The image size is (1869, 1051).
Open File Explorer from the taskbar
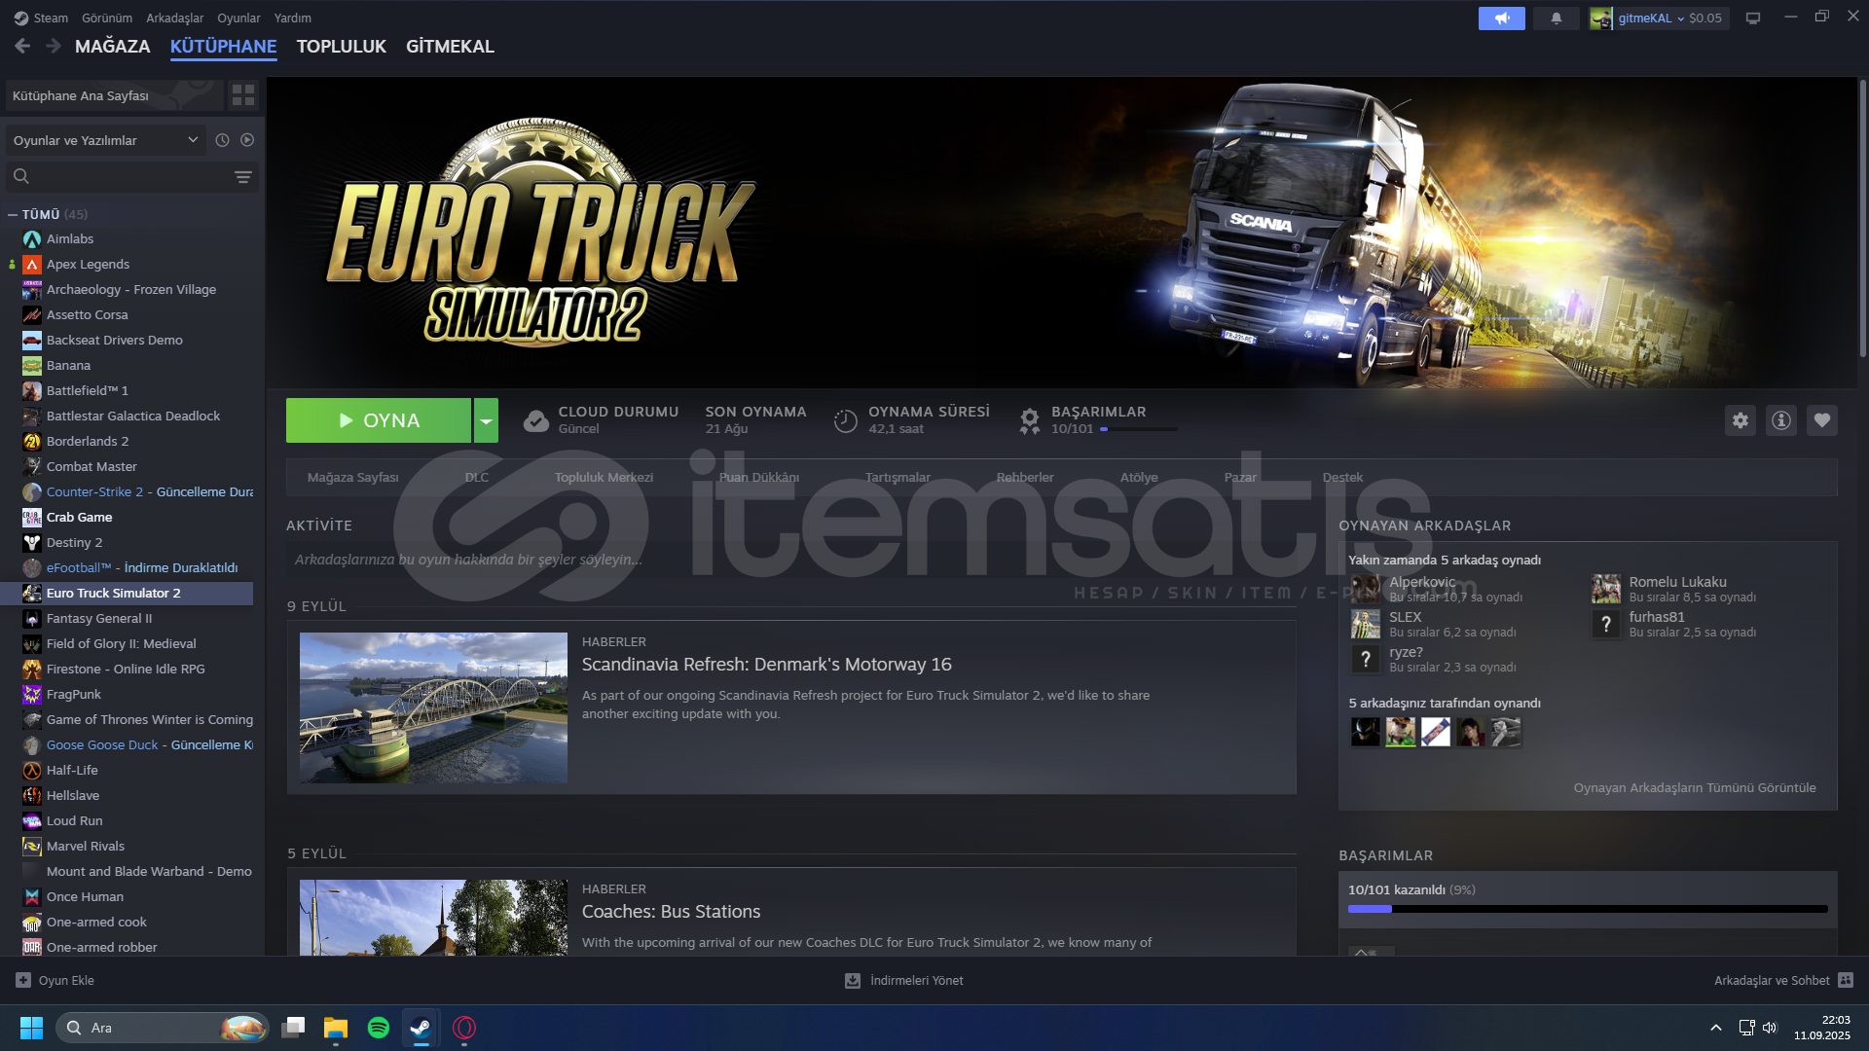(x=336, y=1028)
